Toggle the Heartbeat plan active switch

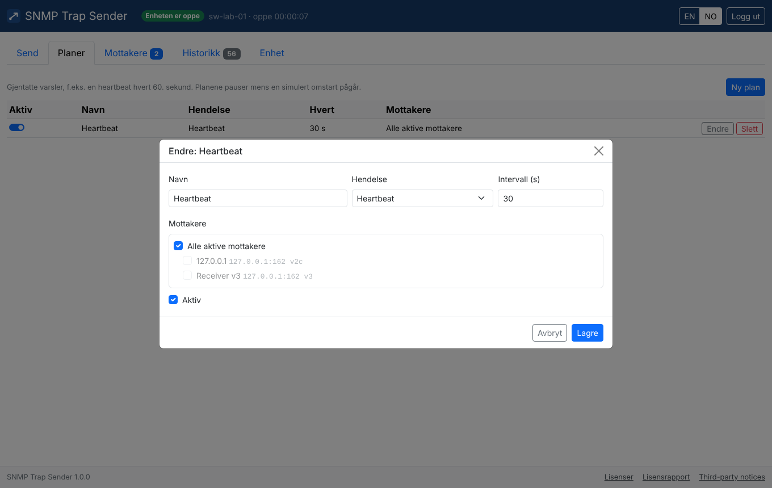[16, 128]
